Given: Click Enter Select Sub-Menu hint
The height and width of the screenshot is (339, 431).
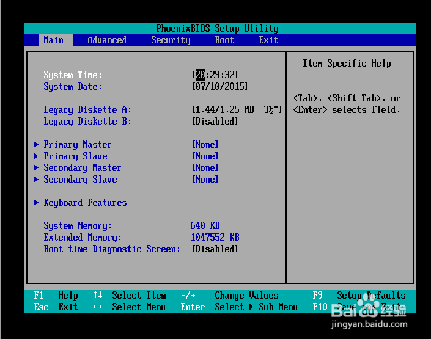Looking at the screenshot, I should point(239,307).
